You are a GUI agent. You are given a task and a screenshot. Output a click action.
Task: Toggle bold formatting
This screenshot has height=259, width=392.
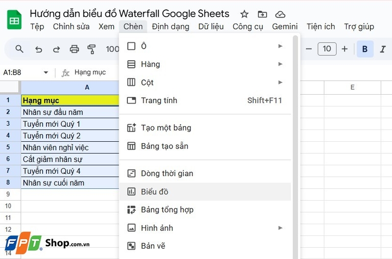365,49
